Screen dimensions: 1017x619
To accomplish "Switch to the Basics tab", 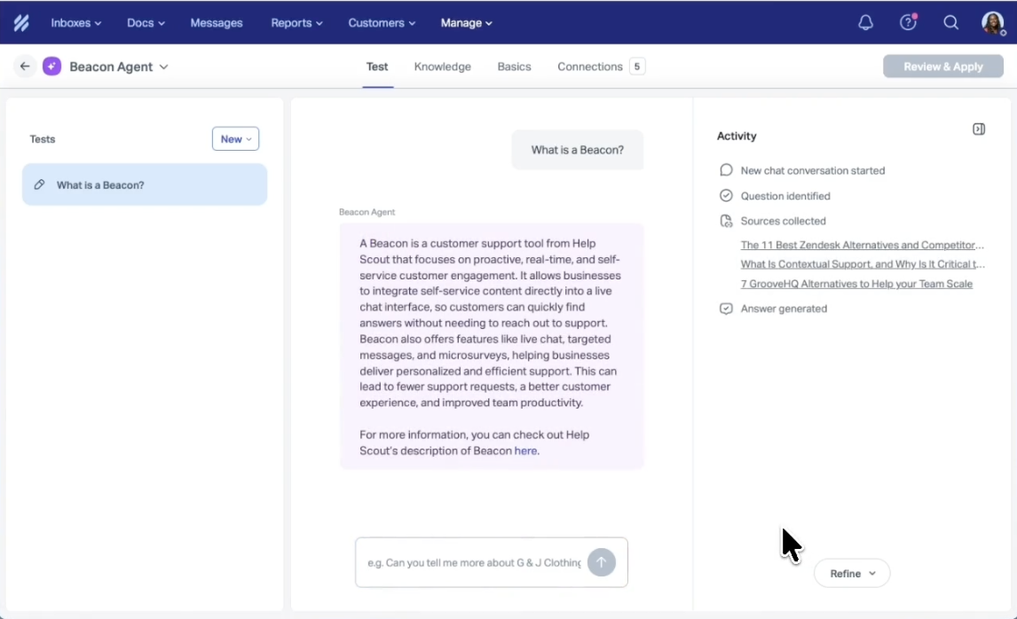I will point(514,67).
